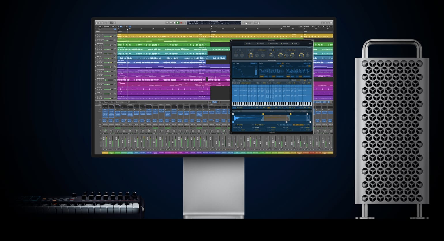Viewport: 444px width, 241px height.
Task: Open the Tracks area Functions menu
Action: point(107,26)
